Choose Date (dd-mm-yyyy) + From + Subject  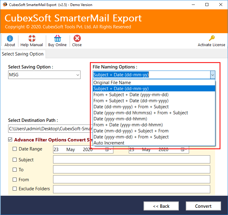[154, 107]
